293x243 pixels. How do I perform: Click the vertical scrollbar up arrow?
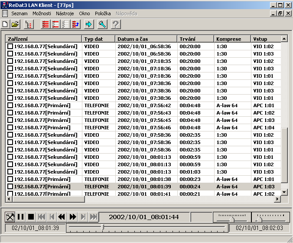tap(284, 39)
